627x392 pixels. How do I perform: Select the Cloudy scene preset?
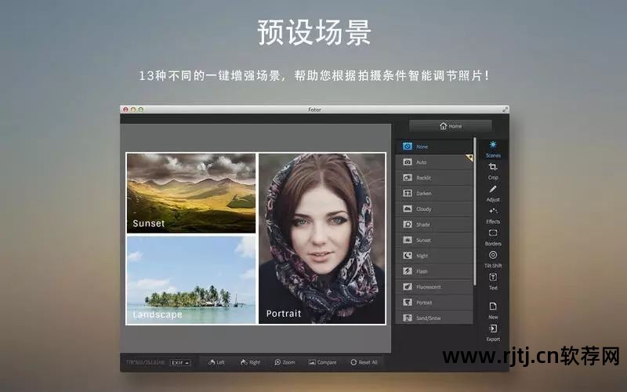click(434, 209)
